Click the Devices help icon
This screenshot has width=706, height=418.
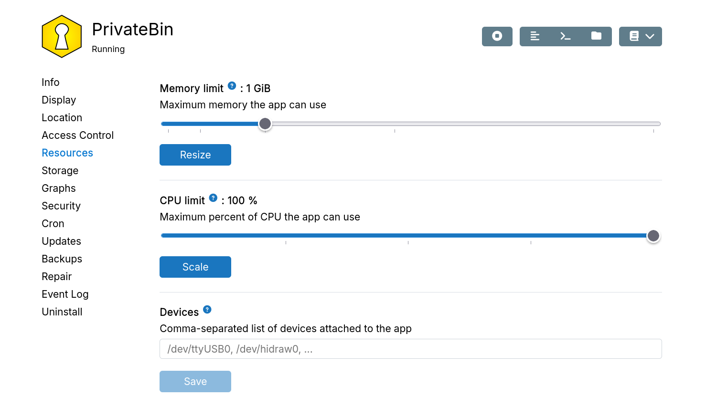click(207, 309)
